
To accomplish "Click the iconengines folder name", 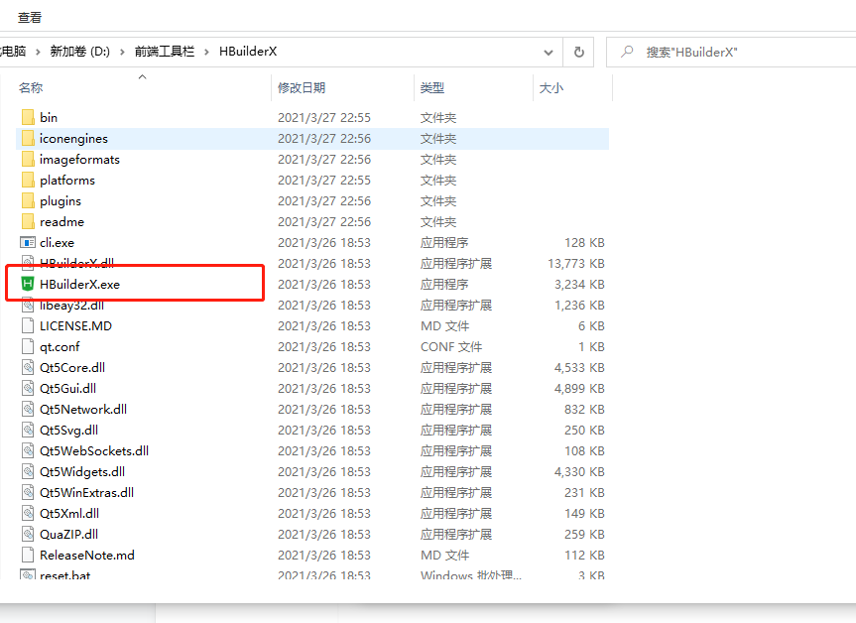I will [x=73, y=139].
